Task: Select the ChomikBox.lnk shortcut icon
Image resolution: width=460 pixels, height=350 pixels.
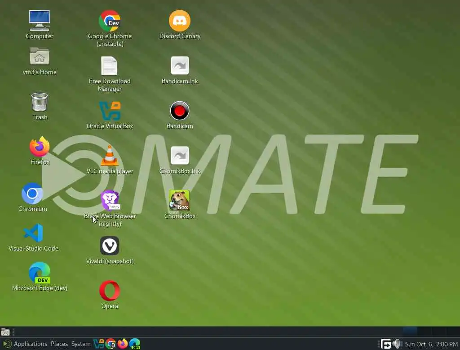Action: (x=180, y=156)
